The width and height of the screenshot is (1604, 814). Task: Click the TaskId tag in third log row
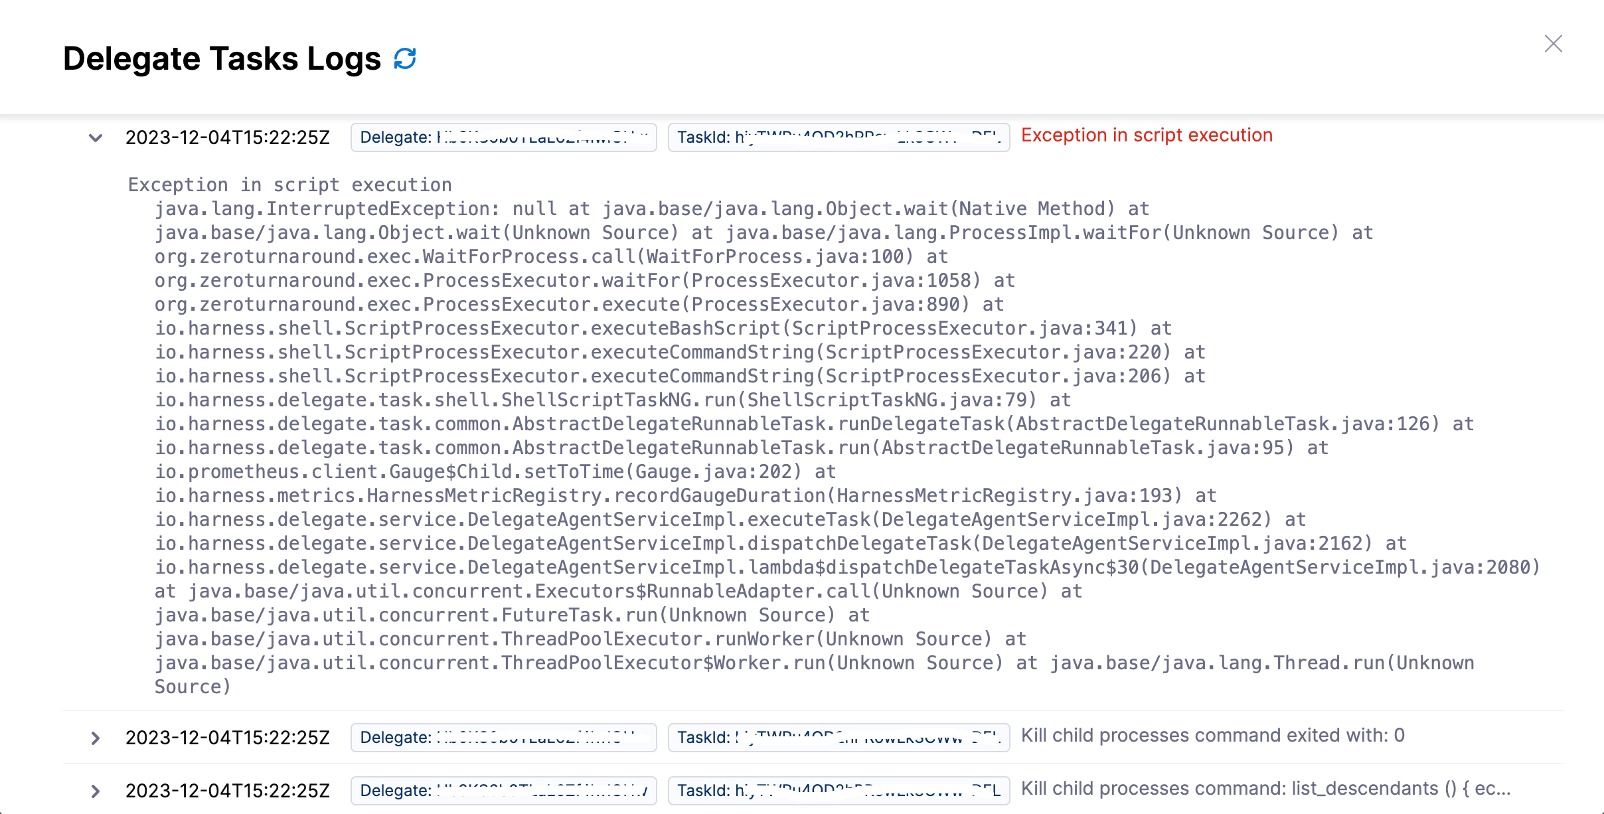(x=839, y=791)
